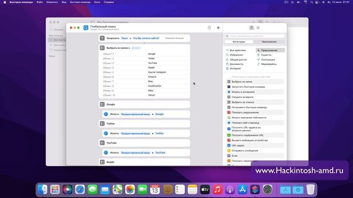This screenshot has width=353, height=198.
Task: Open the App Store in the Dock
Action: click(x=243, y=189)
